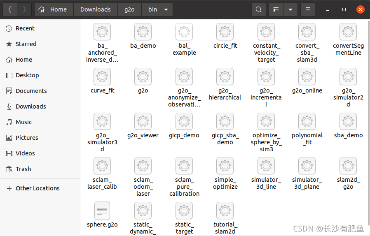This screenshot has height=236, width=370.
Task: Open view options dropdown arrow
Action: [x=290, y=9]
